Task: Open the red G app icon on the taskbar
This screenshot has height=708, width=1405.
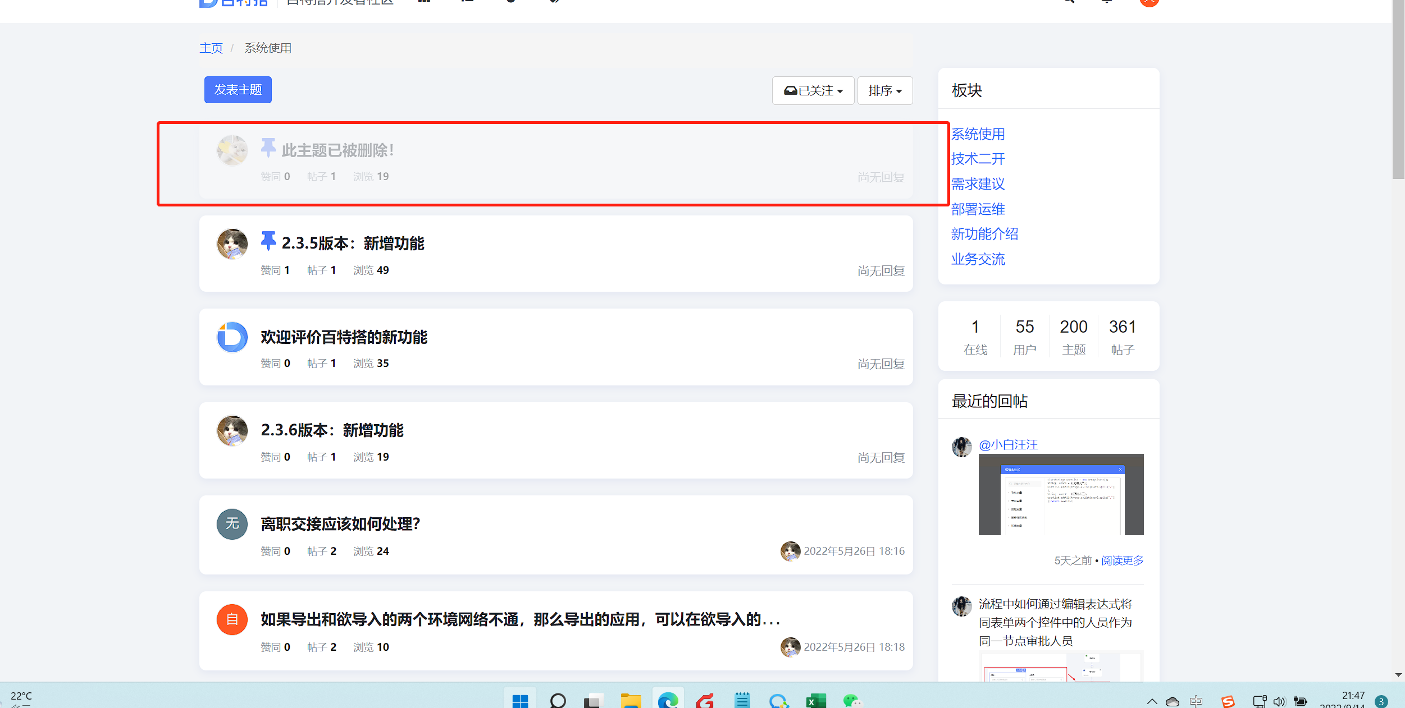Action: coord(705,701)
